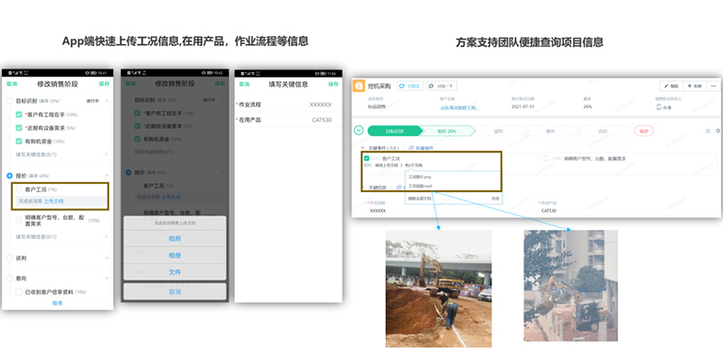Toggle the 关键信息 section in the desktop panel

(362, 188)
